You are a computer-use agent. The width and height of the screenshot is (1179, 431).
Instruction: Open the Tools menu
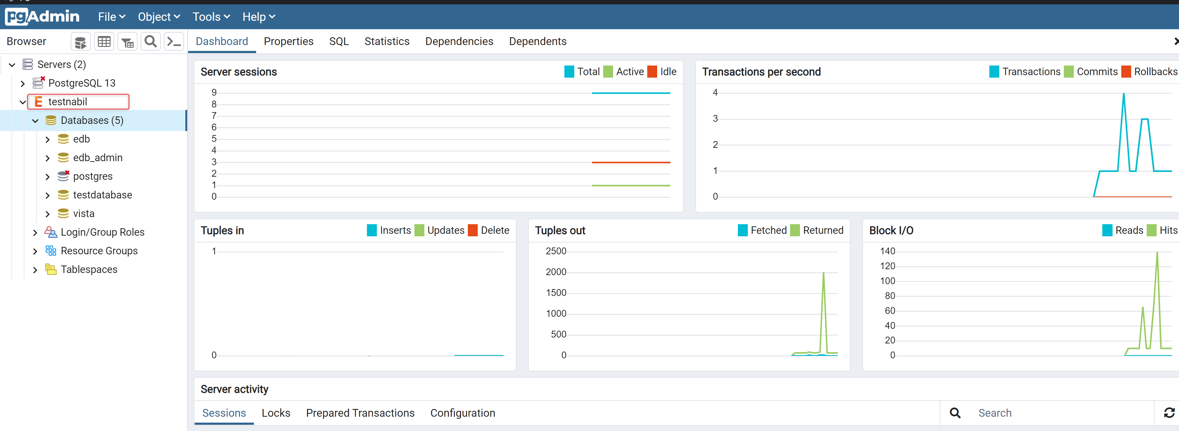click(211, 17)
